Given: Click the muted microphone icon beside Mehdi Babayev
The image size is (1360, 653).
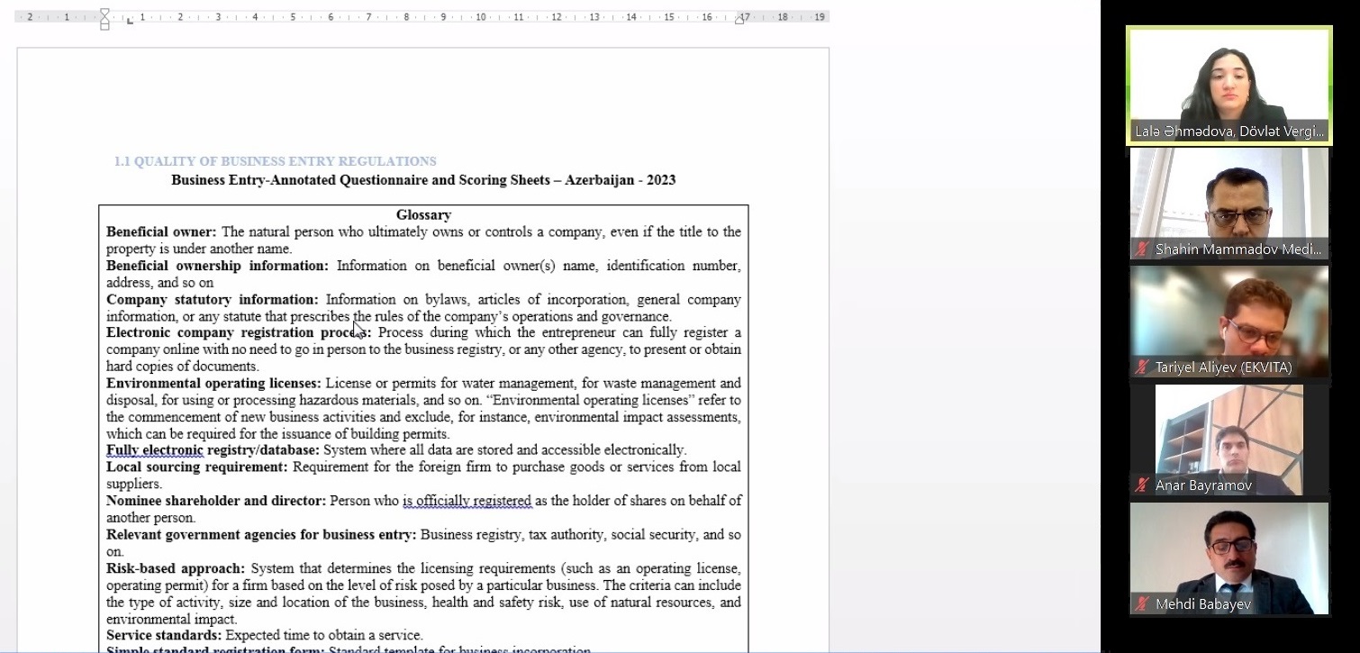Looking at the screenshot, I should (1143, 603).
